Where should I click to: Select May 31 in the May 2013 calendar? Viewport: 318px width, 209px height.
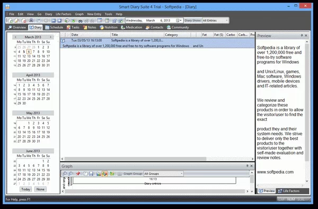(x=39, y=141)
